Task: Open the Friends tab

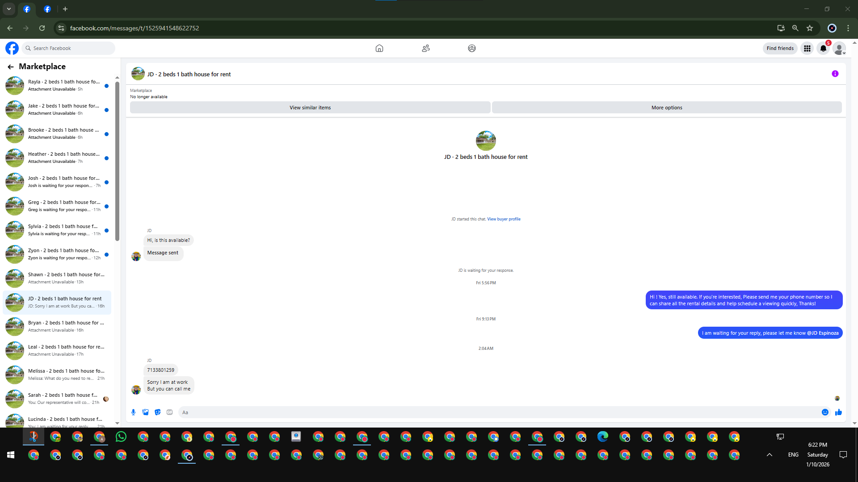Action: pyautogui.click(x=425, y=48)
